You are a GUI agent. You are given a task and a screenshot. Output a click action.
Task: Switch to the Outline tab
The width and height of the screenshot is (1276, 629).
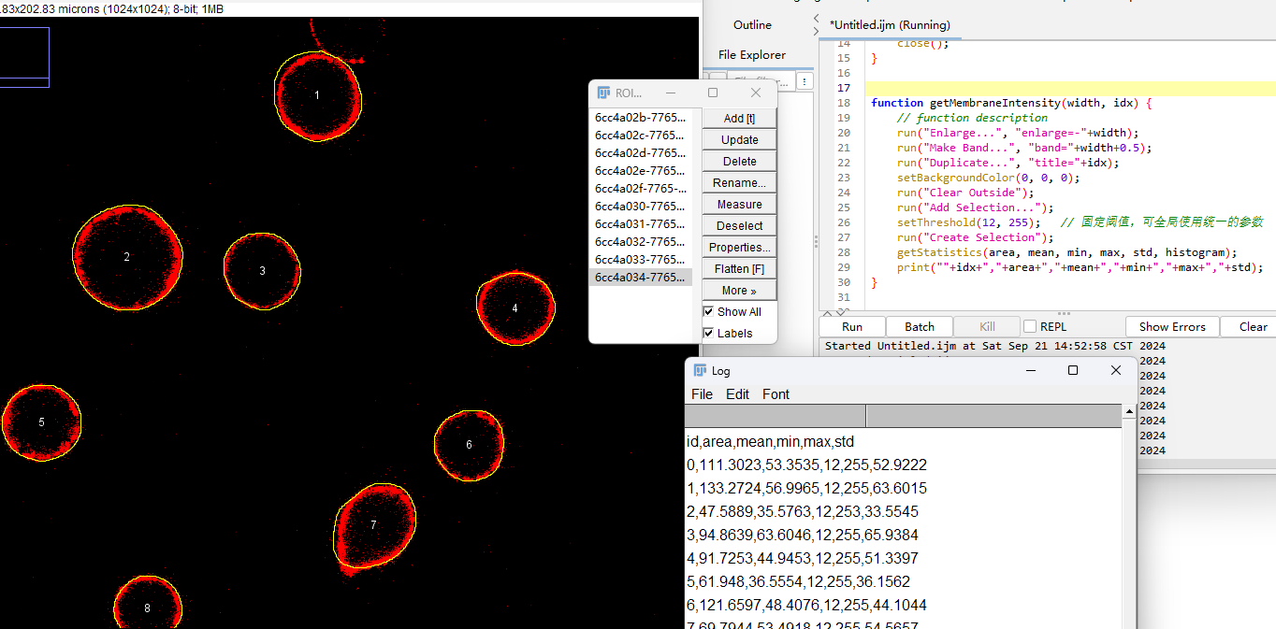pos(752,25)
